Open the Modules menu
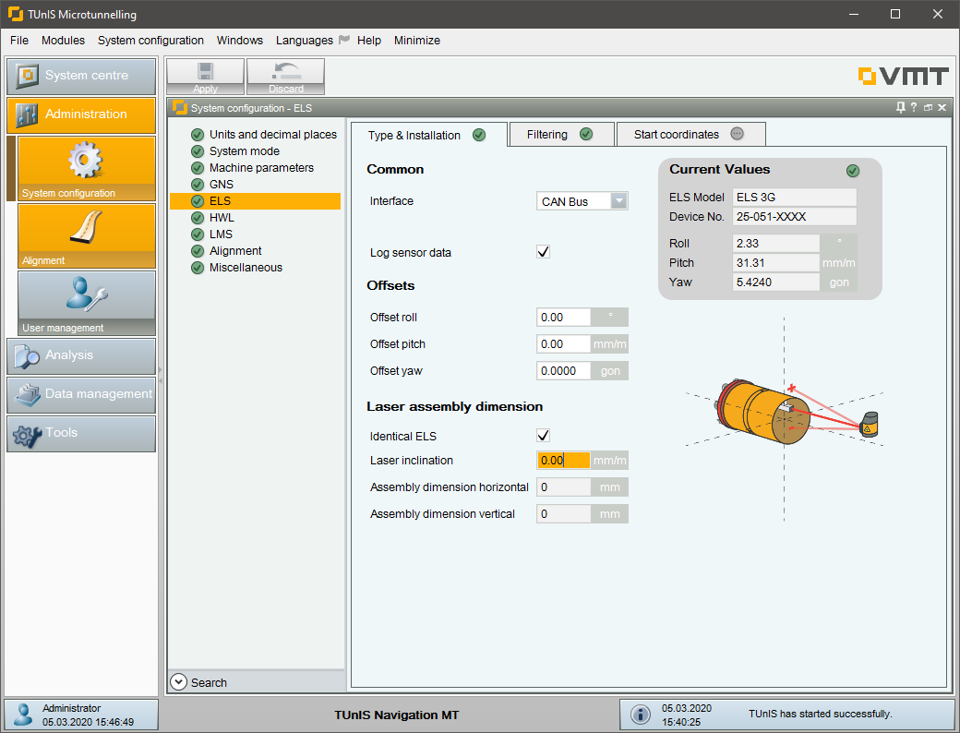This screenshot has width=960, height=733. coord(63,41)
